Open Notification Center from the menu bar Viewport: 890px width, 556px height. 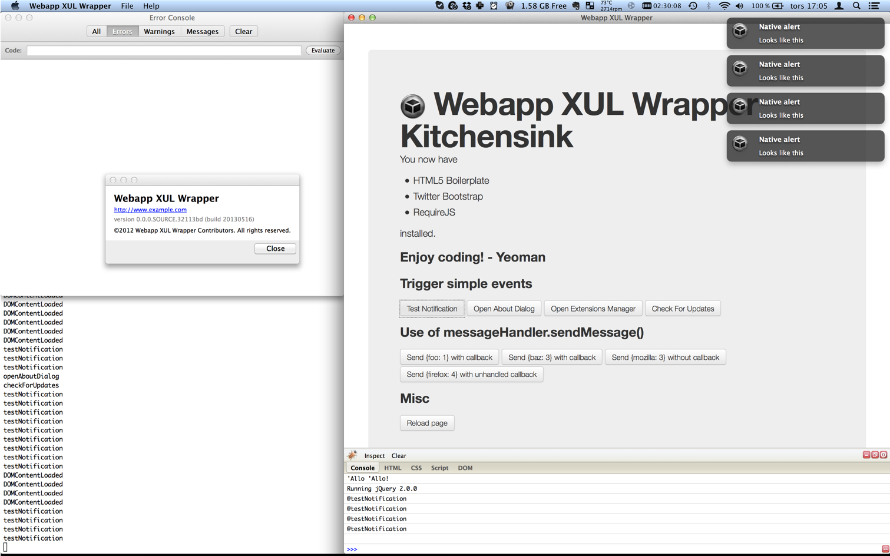click(875, 6)
